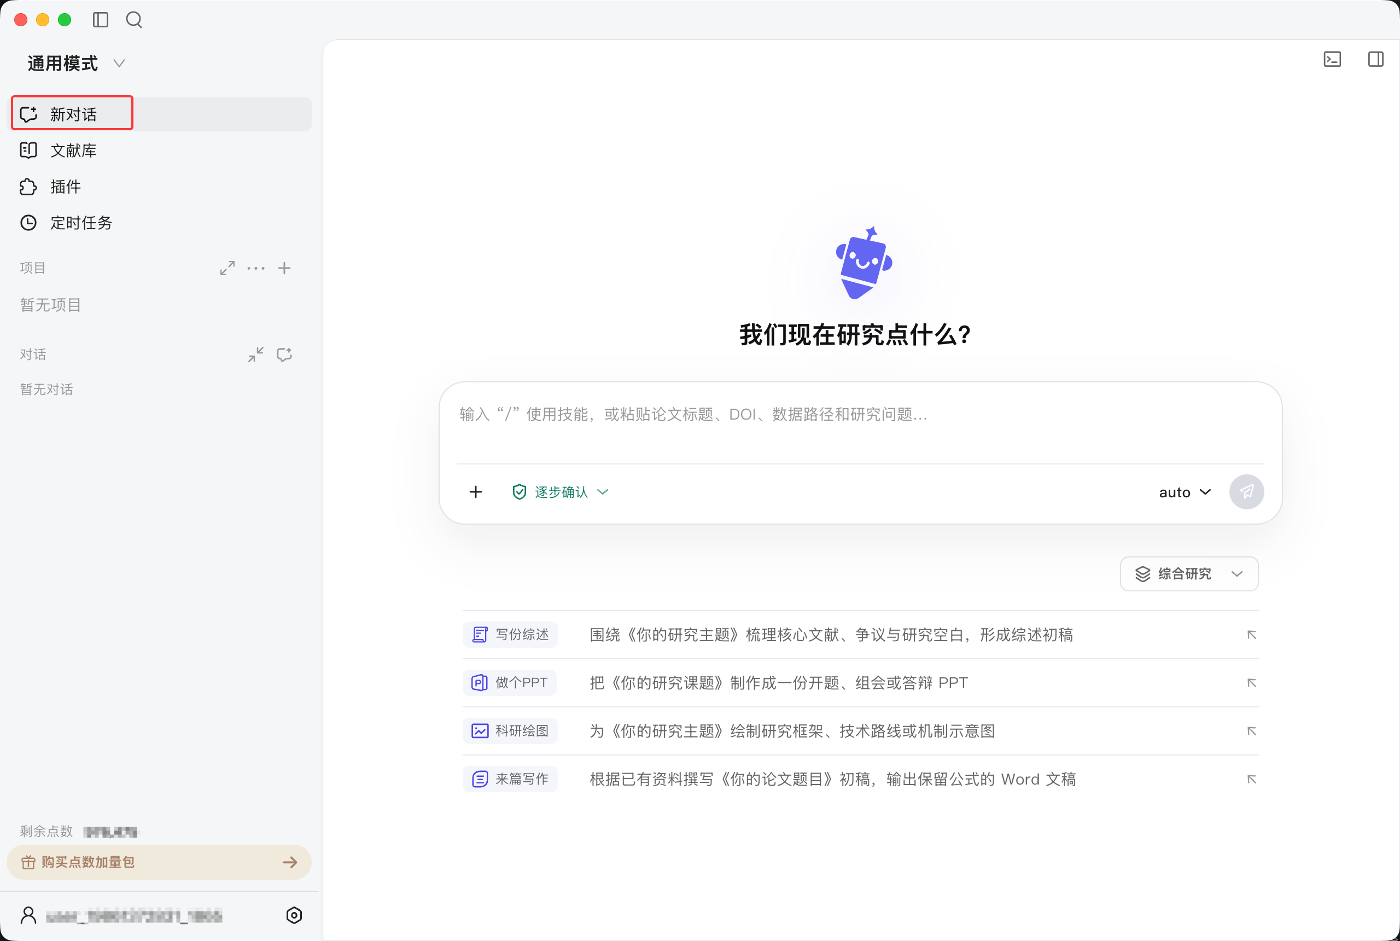Click the 暂无对话 placeholder text
Screen dimensions: 1400x941
click(46, 390)
